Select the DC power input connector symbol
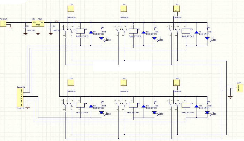 point(3,23)
